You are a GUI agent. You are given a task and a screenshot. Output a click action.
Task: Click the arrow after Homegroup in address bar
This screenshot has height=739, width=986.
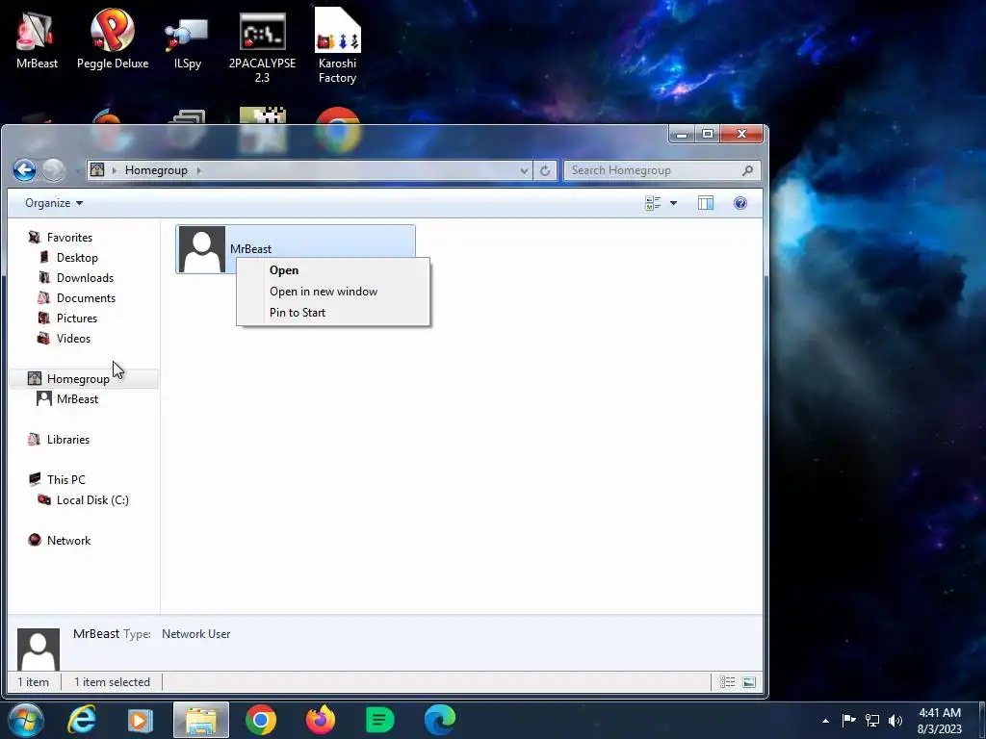[198, 170]
